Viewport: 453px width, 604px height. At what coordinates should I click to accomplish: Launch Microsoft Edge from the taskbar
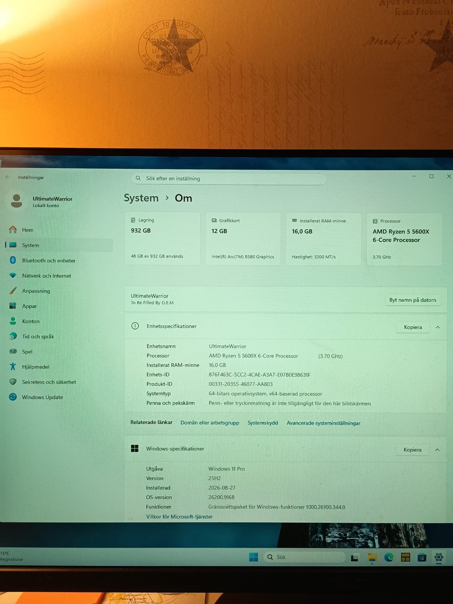click(389, 558)
